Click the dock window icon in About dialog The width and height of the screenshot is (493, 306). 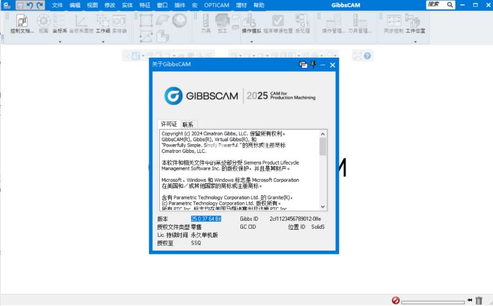coord(303,65)
